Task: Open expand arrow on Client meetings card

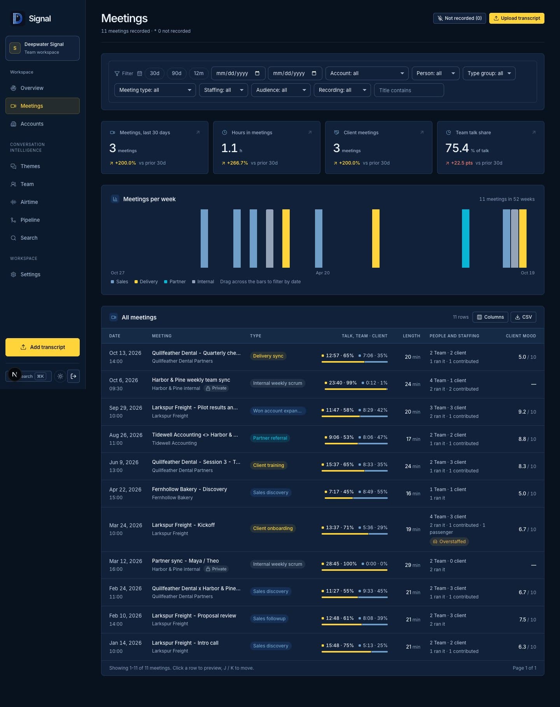Action: tap(422, 132)
